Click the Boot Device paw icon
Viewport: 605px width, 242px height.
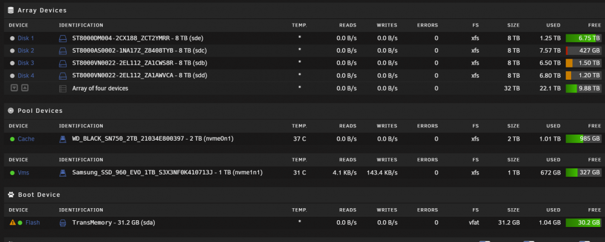pos(11,195)
